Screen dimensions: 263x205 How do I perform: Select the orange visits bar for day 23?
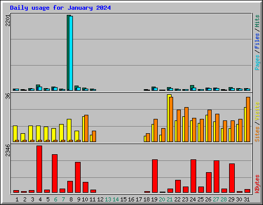pyautogui.click(x=186, y=125)
